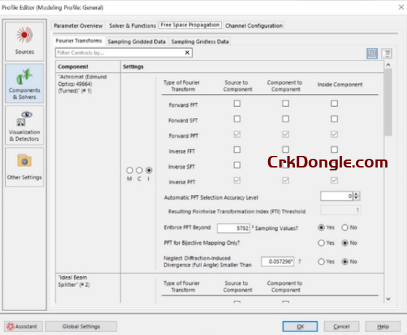This screenshot has width=407, height=335.
Task: Switch to tree list view icon
Action: 387,54
